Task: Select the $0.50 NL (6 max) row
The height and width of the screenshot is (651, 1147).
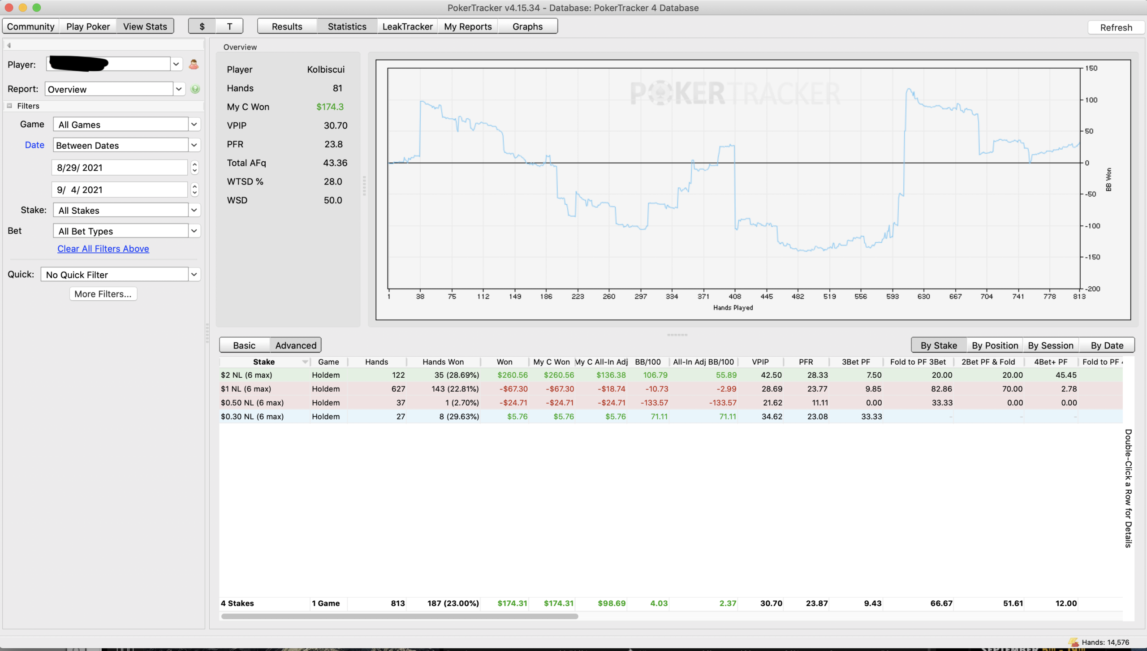Action: [671, 403]
